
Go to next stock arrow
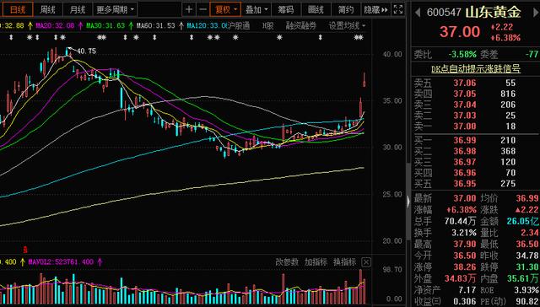coord(535,13)
